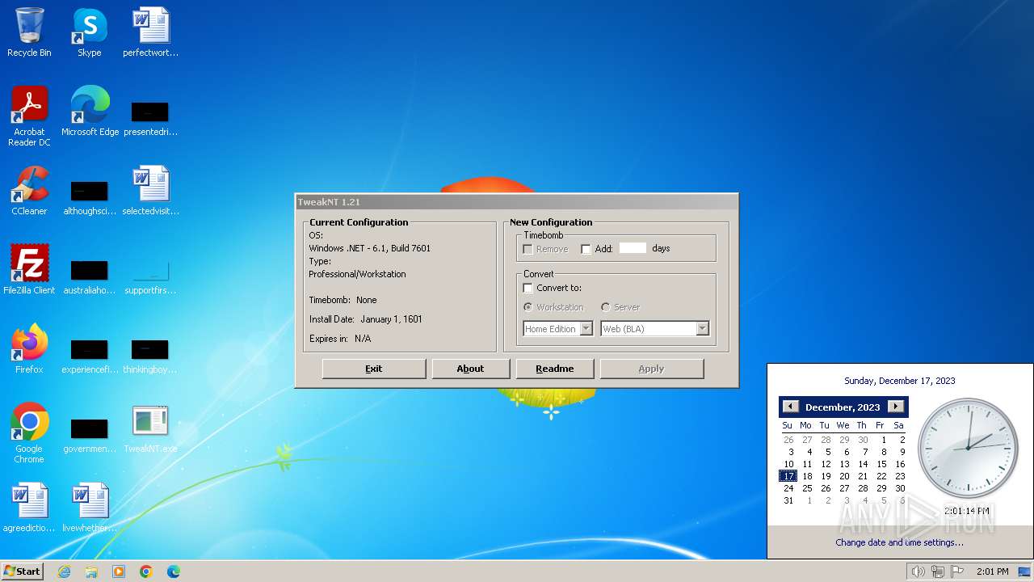Open Google Chrome desktop shortcut
This screenshot has width=1034, height=582.
pyautogui.click(x=29, y=433)
